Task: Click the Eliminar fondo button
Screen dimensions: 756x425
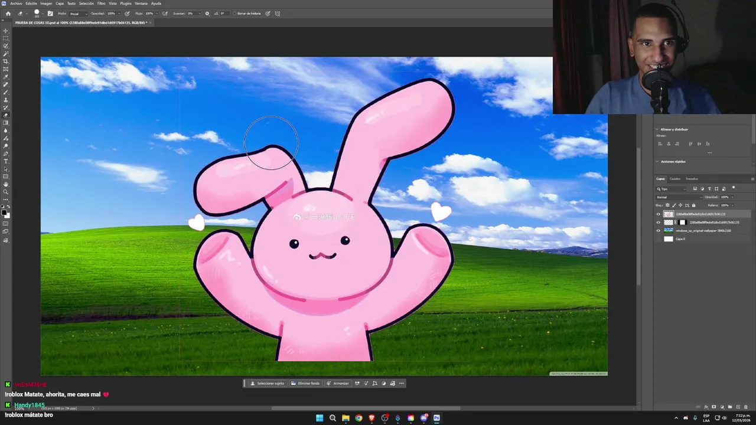Action: point(305,384)
